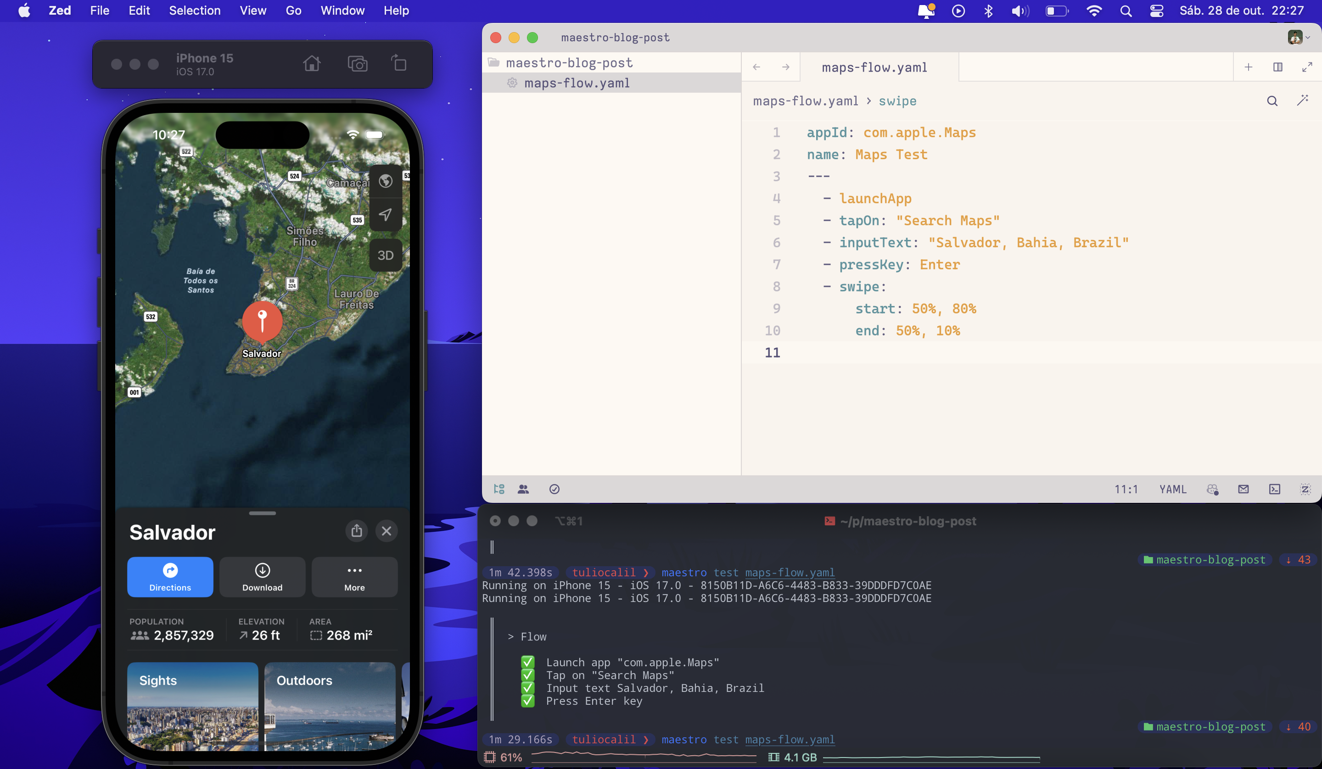Click the maestro-blog-post window title
This screenshot has height=769, width=1322.
[616, 37]
